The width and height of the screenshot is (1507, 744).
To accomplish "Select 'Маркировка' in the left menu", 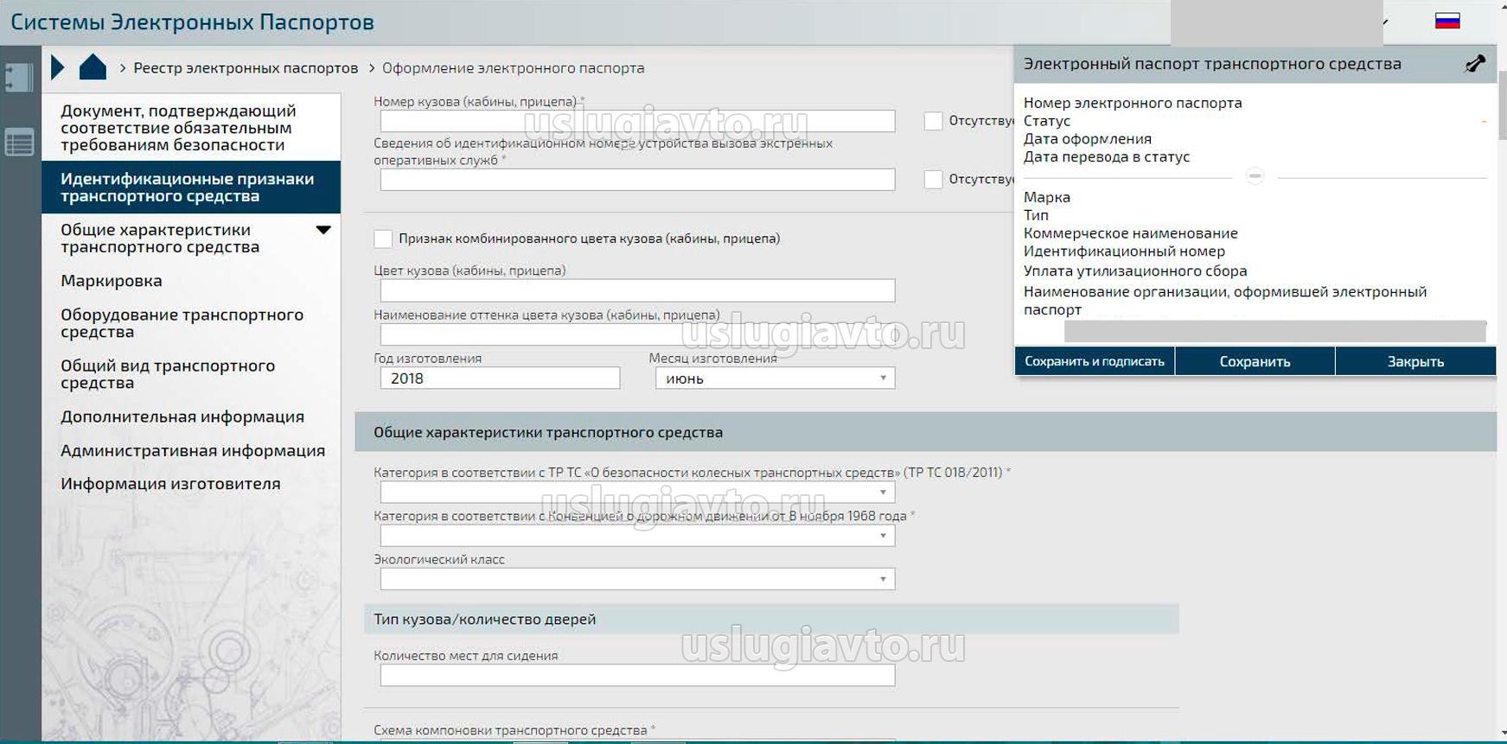I will click(112, 281).
